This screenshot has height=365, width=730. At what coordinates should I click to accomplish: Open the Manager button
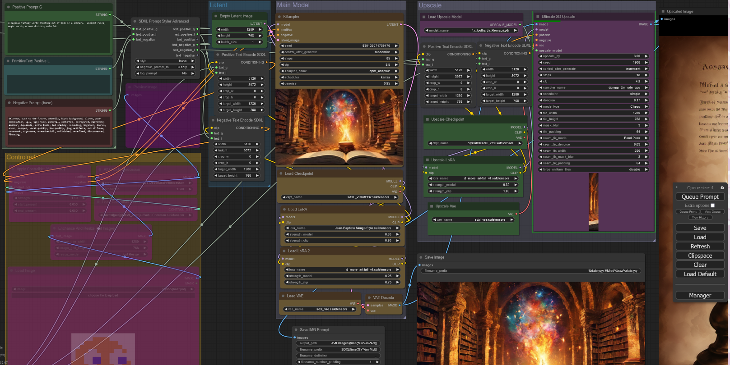[x=700, y=296]
